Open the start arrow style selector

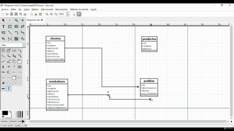4,121
